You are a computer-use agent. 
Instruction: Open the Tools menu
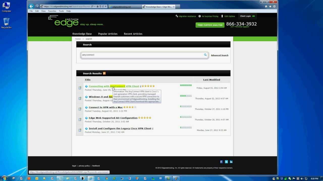[x=61, y=11]
